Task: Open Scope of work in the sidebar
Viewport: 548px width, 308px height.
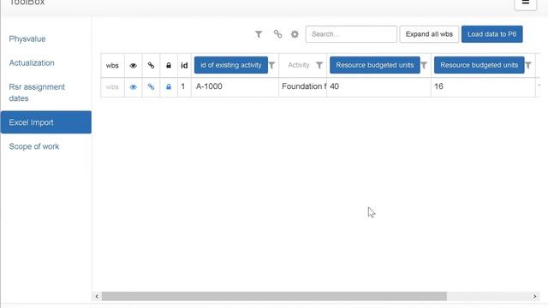Action: pos(34,146)
